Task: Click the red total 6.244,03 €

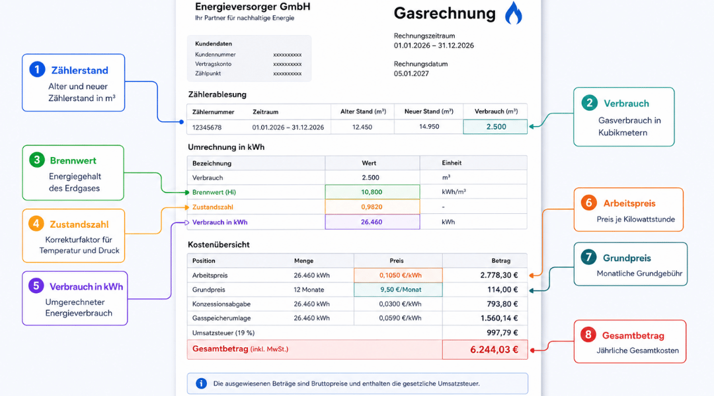Action: pos(494,350)
